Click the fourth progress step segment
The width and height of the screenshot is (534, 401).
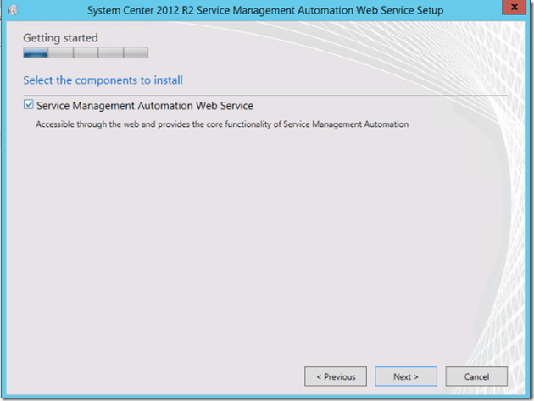[110, 52]
